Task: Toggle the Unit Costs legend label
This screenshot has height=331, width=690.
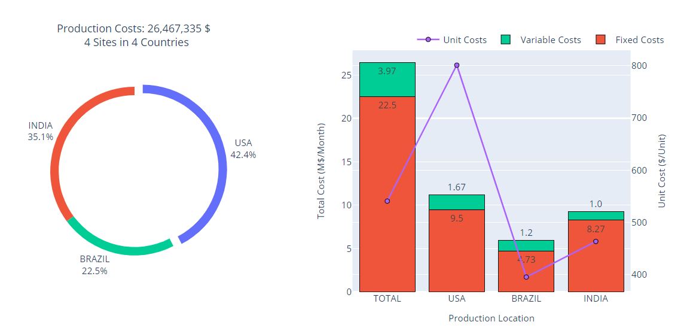Action: [x=465, y=40]
